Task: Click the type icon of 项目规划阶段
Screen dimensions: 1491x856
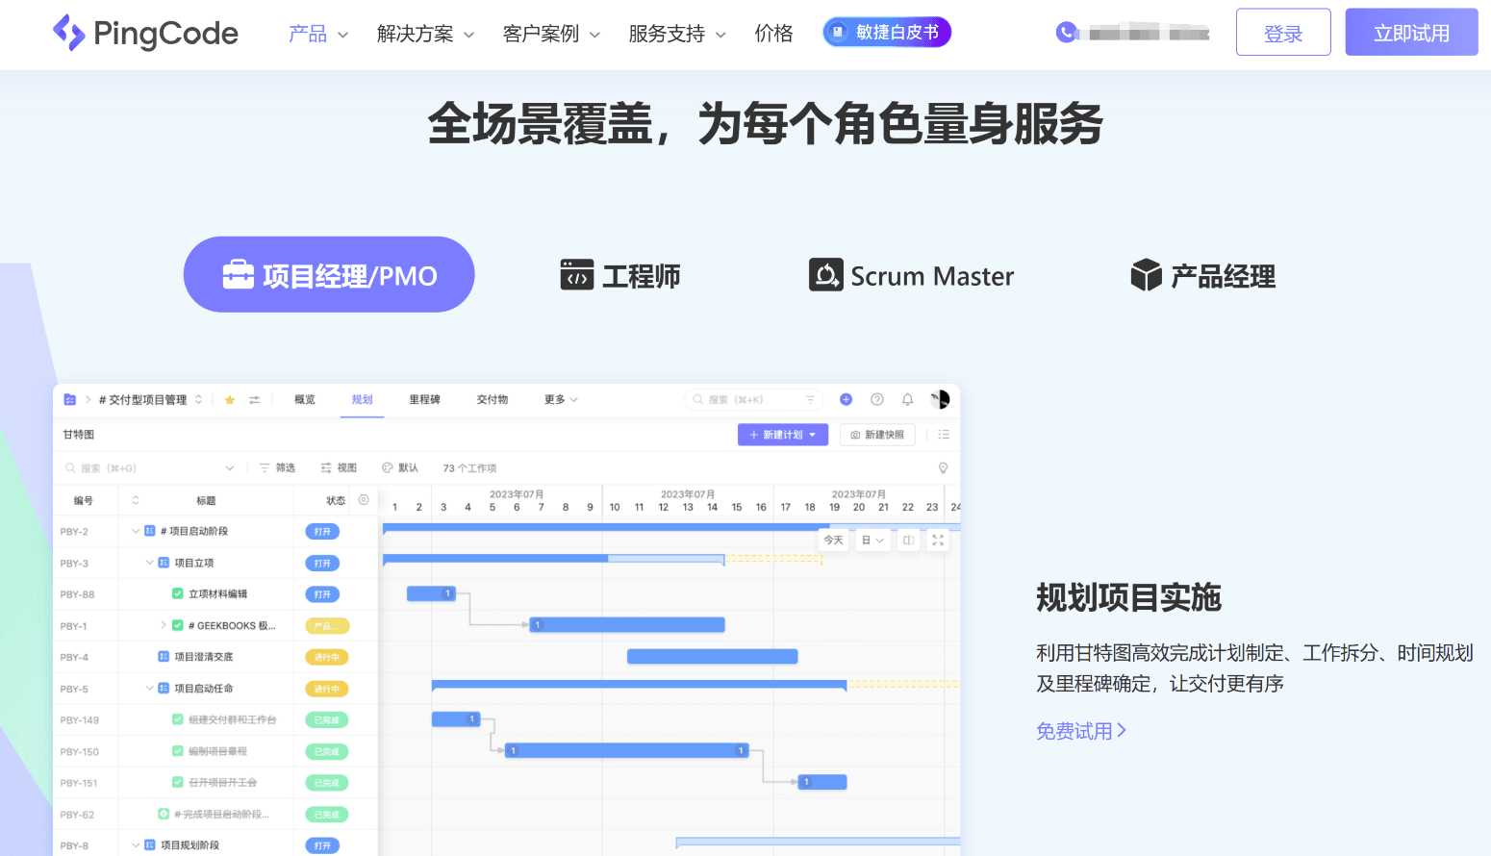Action: coord(150,845)
